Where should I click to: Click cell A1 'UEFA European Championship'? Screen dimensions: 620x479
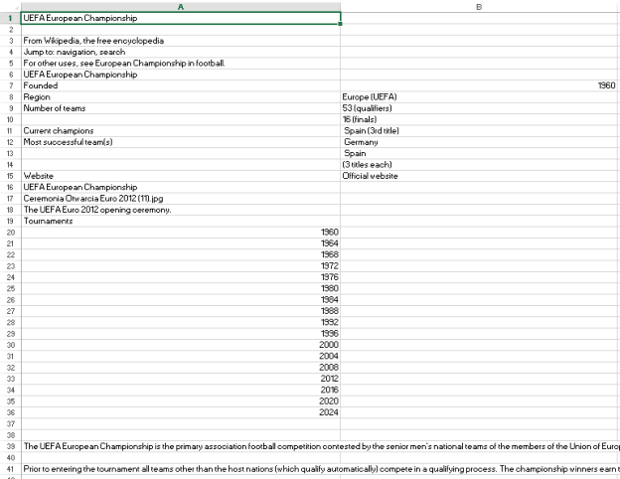(180, 18)
